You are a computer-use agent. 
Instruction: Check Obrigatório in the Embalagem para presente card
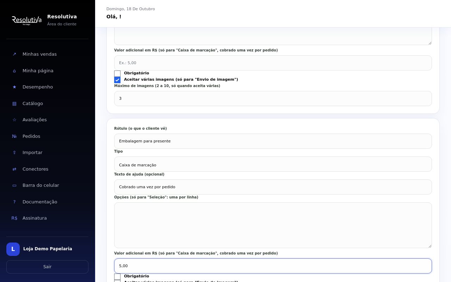pos(117,277)
